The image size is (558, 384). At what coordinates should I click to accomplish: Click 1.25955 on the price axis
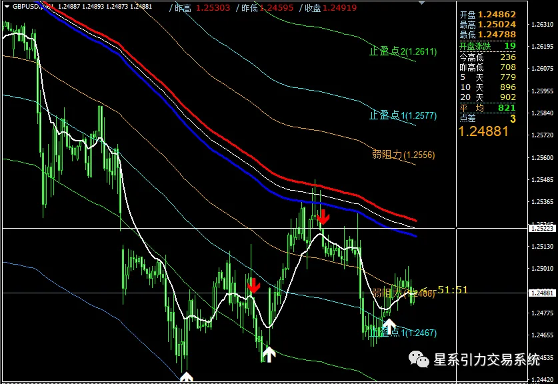point(543,91)
